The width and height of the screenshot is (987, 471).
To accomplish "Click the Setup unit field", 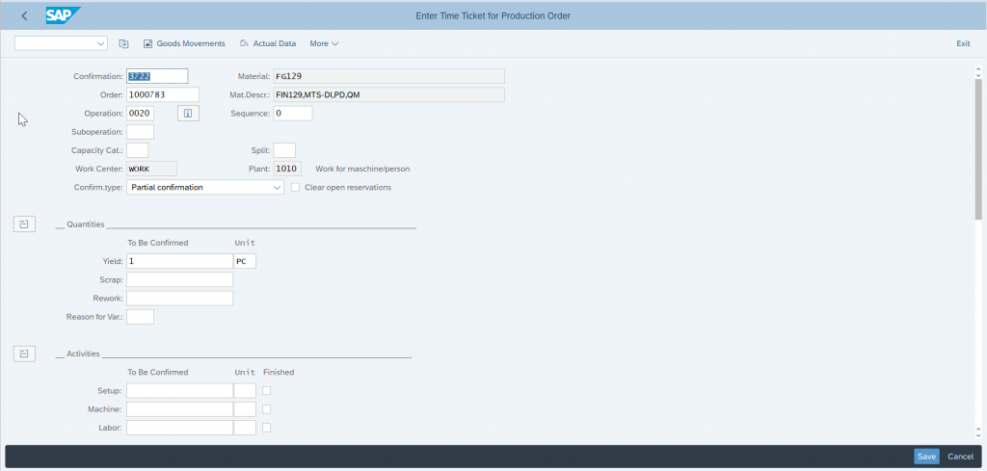I will pyautogui.click(x=245, y=390).
